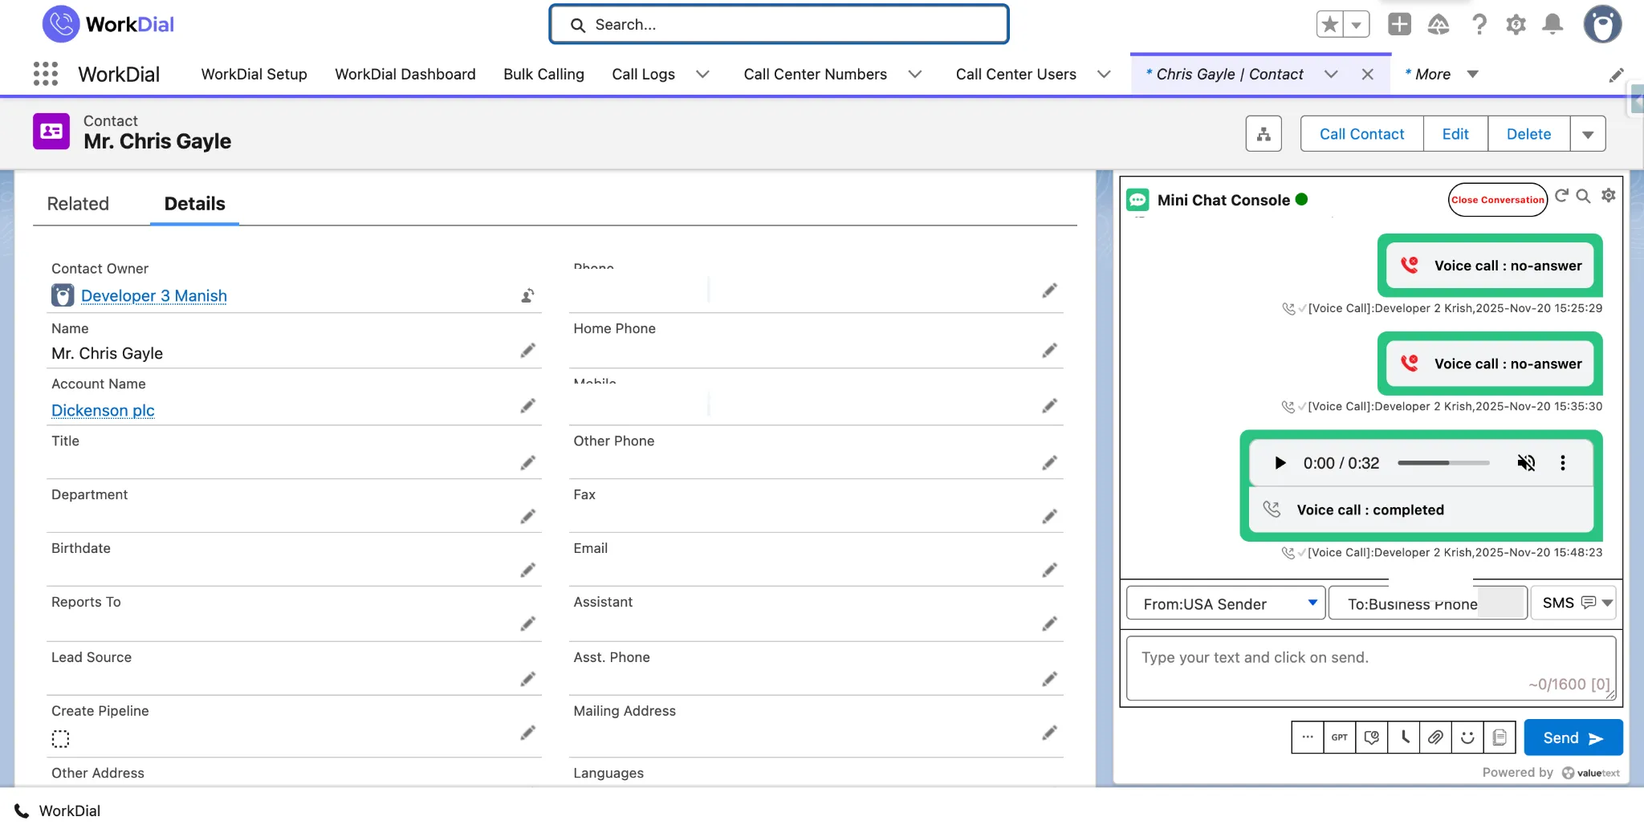The image size is (1644, 833).
Task: Expand Call Center Users chevron
Action: click(1104, 75)
